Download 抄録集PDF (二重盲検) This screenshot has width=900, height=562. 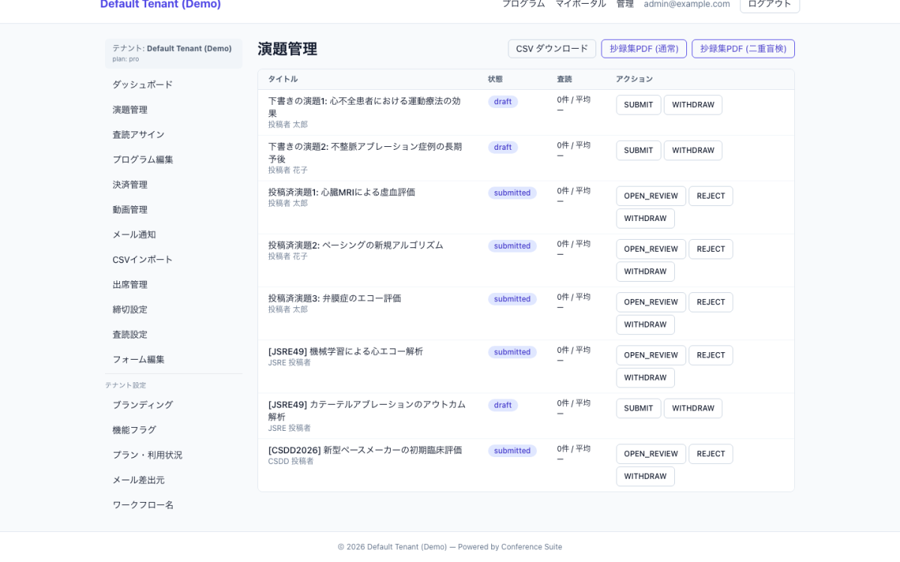coord(742,49)
